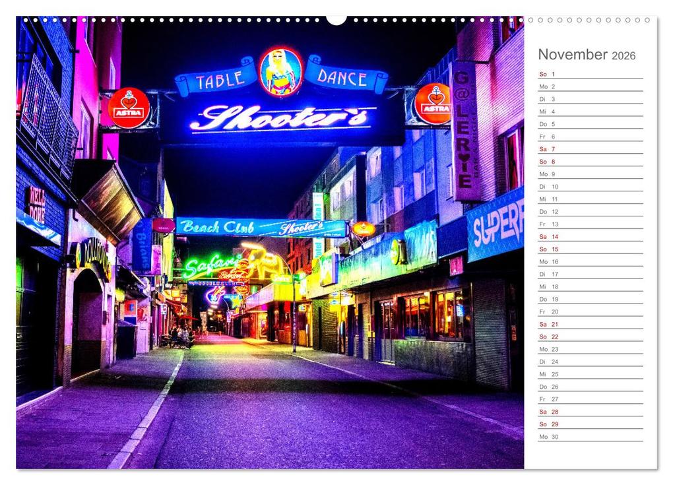Select the Mi 11 calendar row
Image resolution: width=673 pixels, height=485 pixels.
pyautogui.click(x=590, y=199)
